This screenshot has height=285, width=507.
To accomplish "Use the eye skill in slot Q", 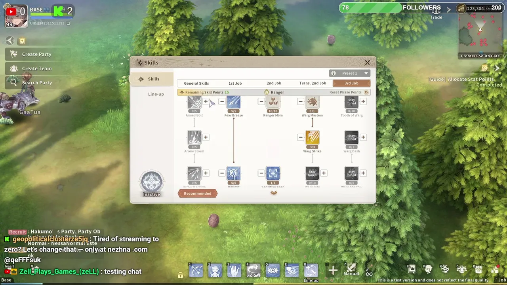I will [273, 270].
